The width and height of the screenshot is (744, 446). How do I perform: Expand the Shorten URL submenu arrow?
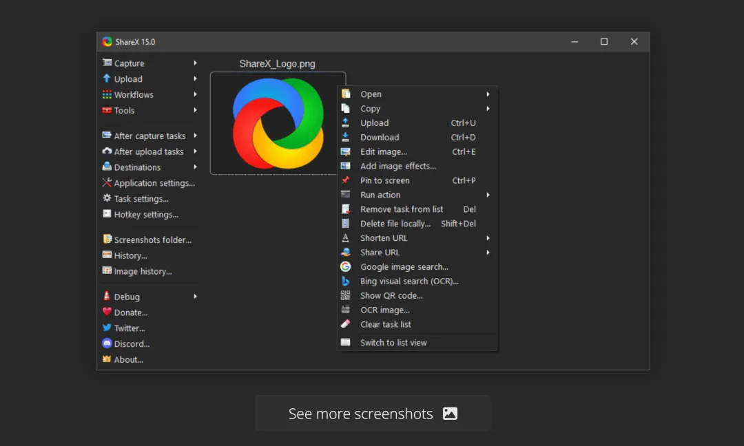pyautogui.click(x=488, y=238)
